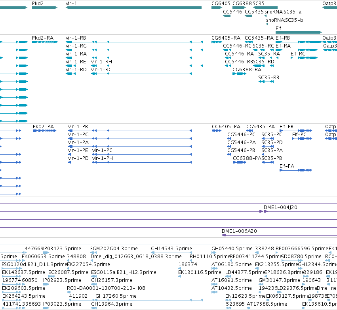The height and width of the screenshot is (310, 337).
Task: Select the Pkd2 gene label
Action: (38, 4)
